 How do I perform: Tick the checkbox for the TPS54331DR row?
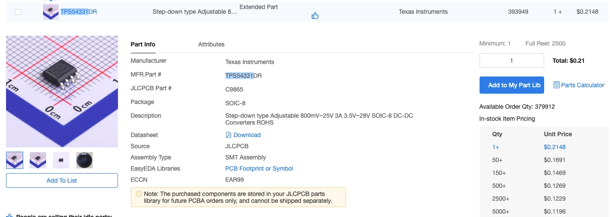[18, 12]
